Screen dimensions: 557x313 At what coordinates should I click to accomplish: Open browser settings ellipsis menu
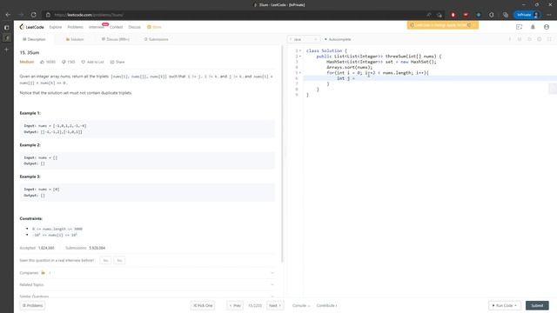(549, 15)
